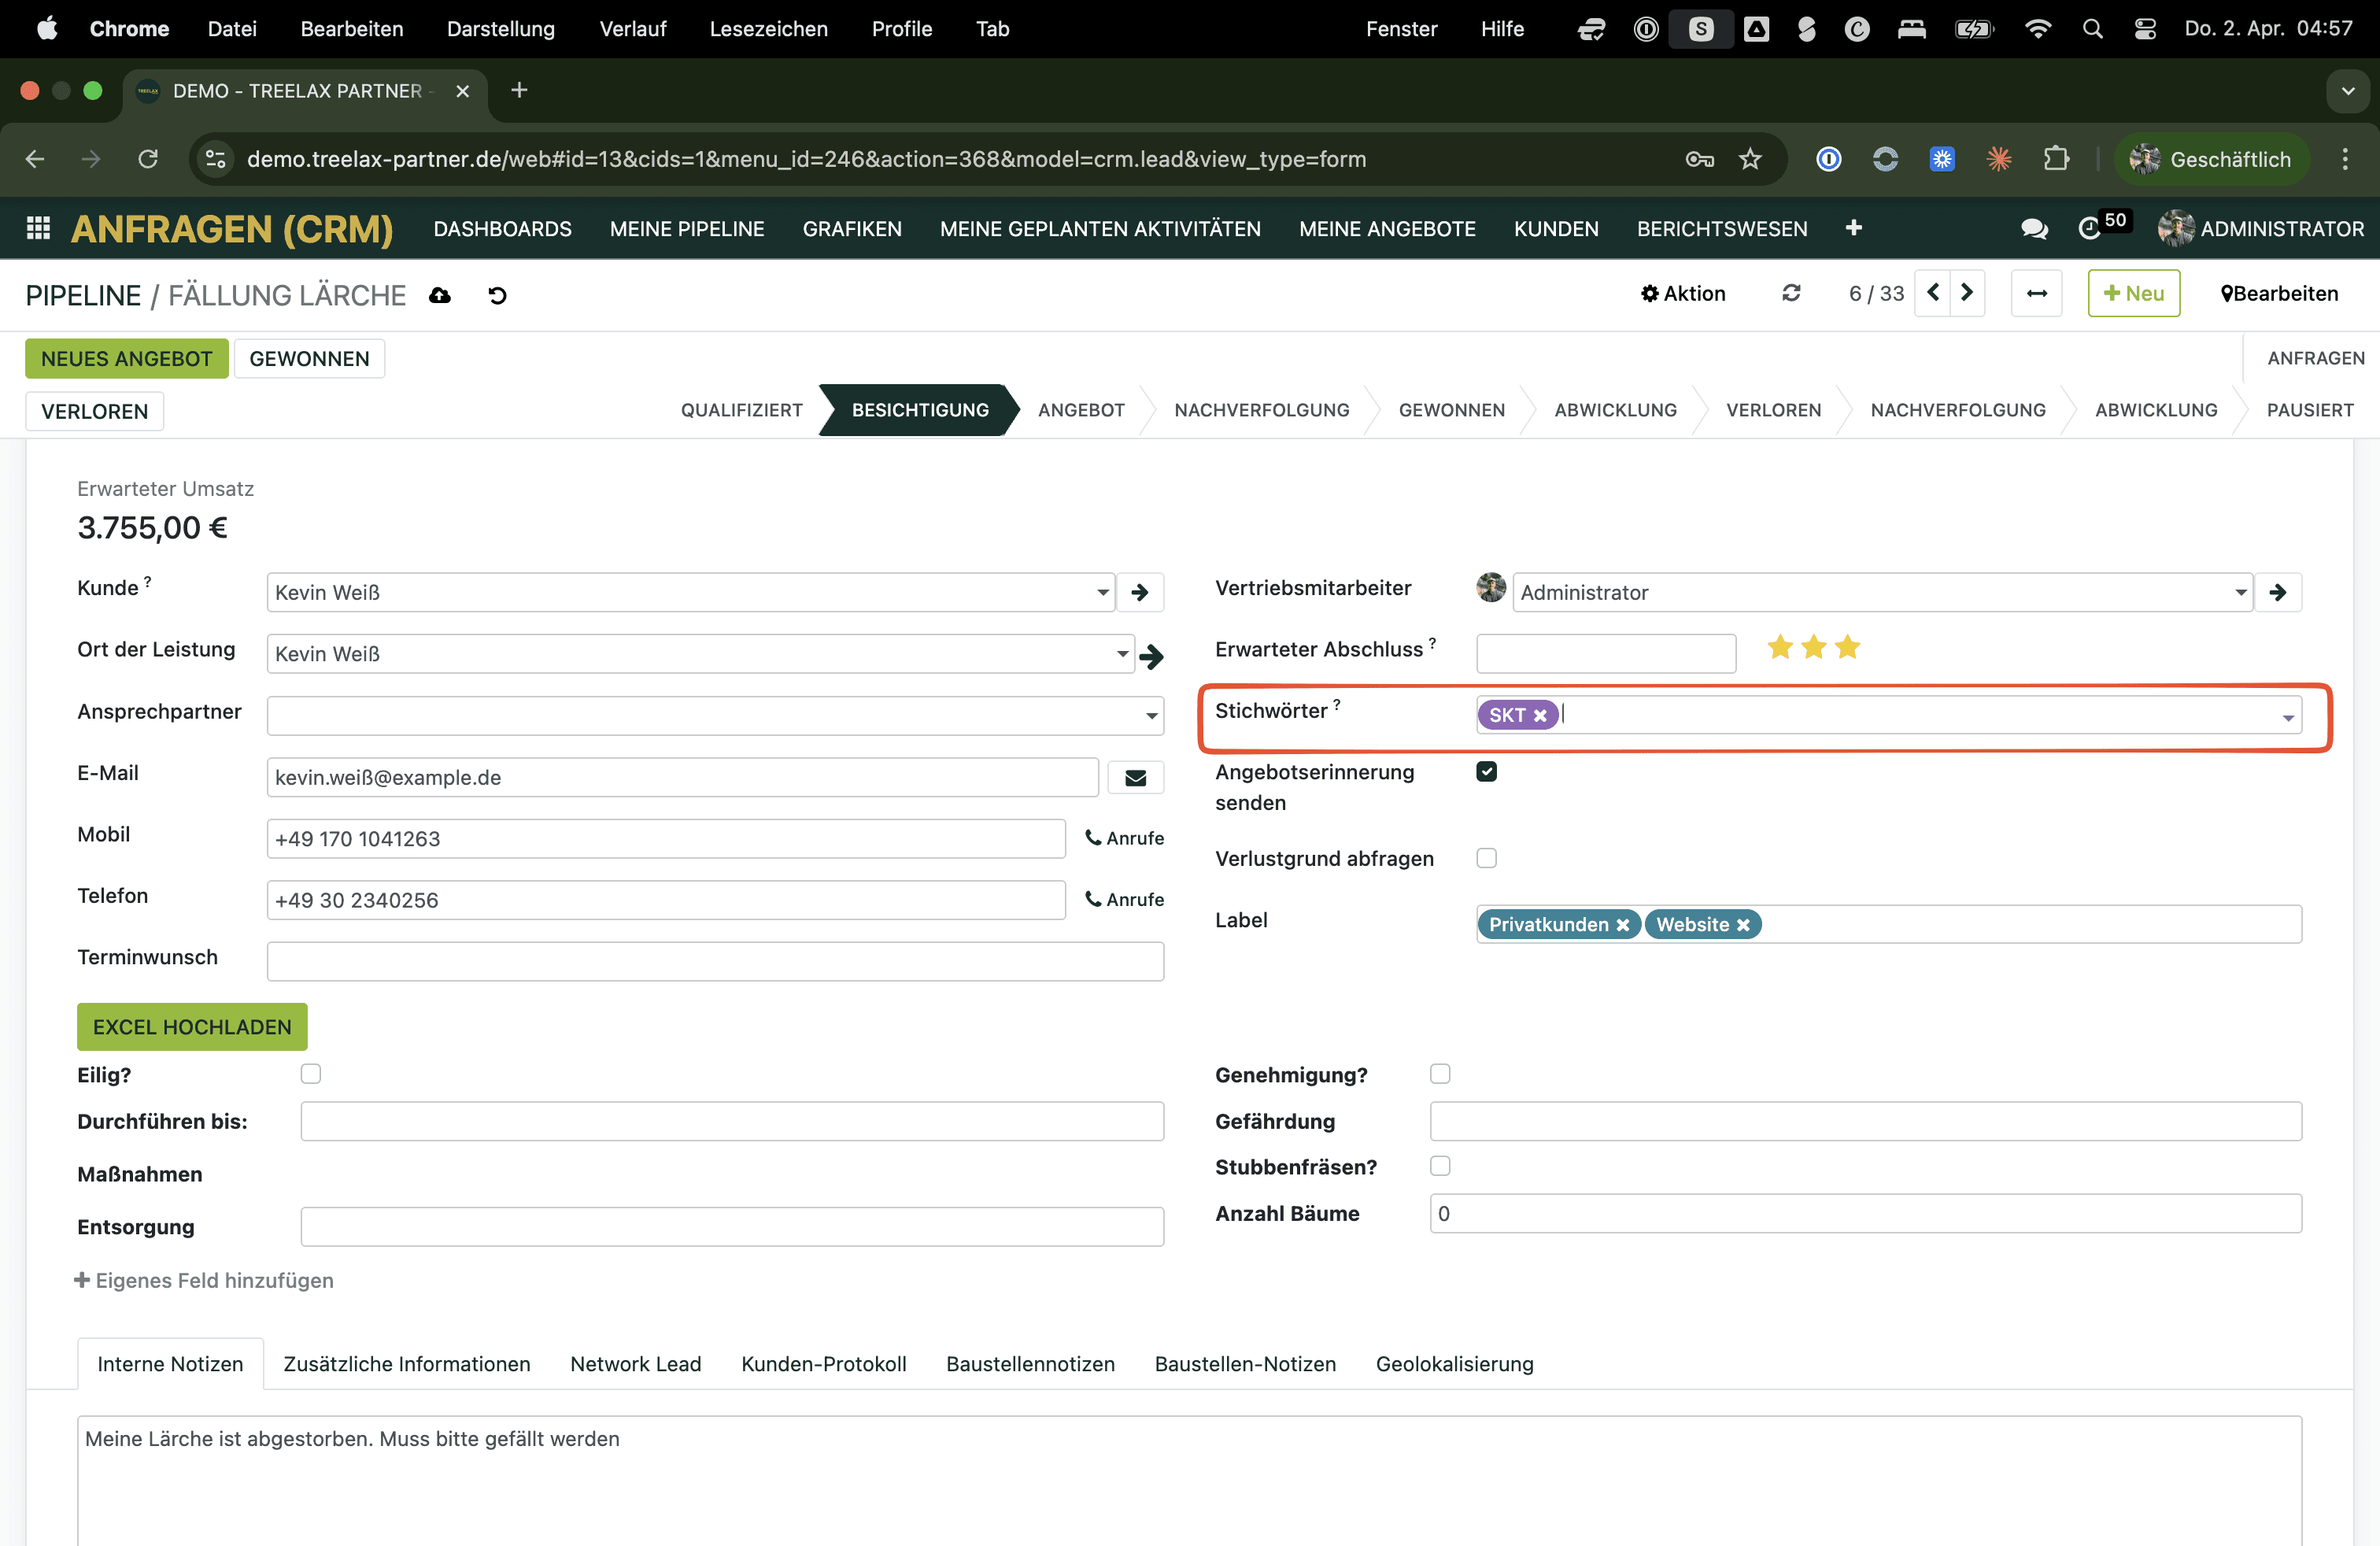Enable the Verlustgrund abfragen checkbox
The height and width of the screenshot is (1546, 2380).
(x=1486, y=858)
